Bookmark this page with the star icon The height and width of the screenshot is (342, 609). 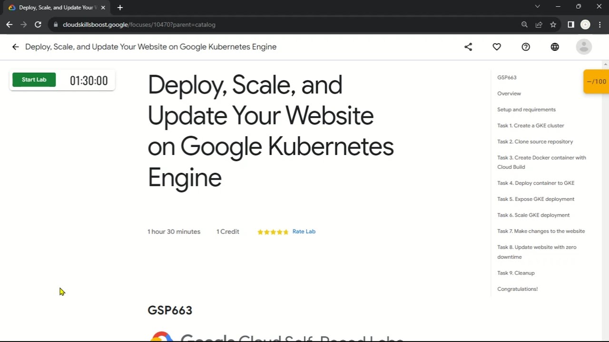click(x=553, y=25)
